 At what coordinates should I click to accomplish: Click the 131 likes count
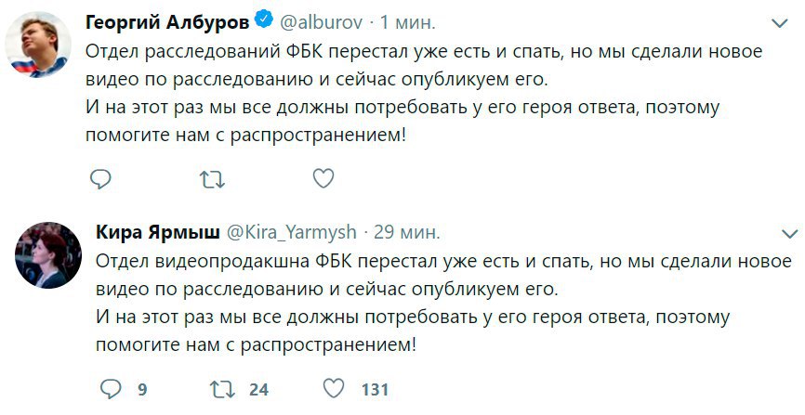374,390
